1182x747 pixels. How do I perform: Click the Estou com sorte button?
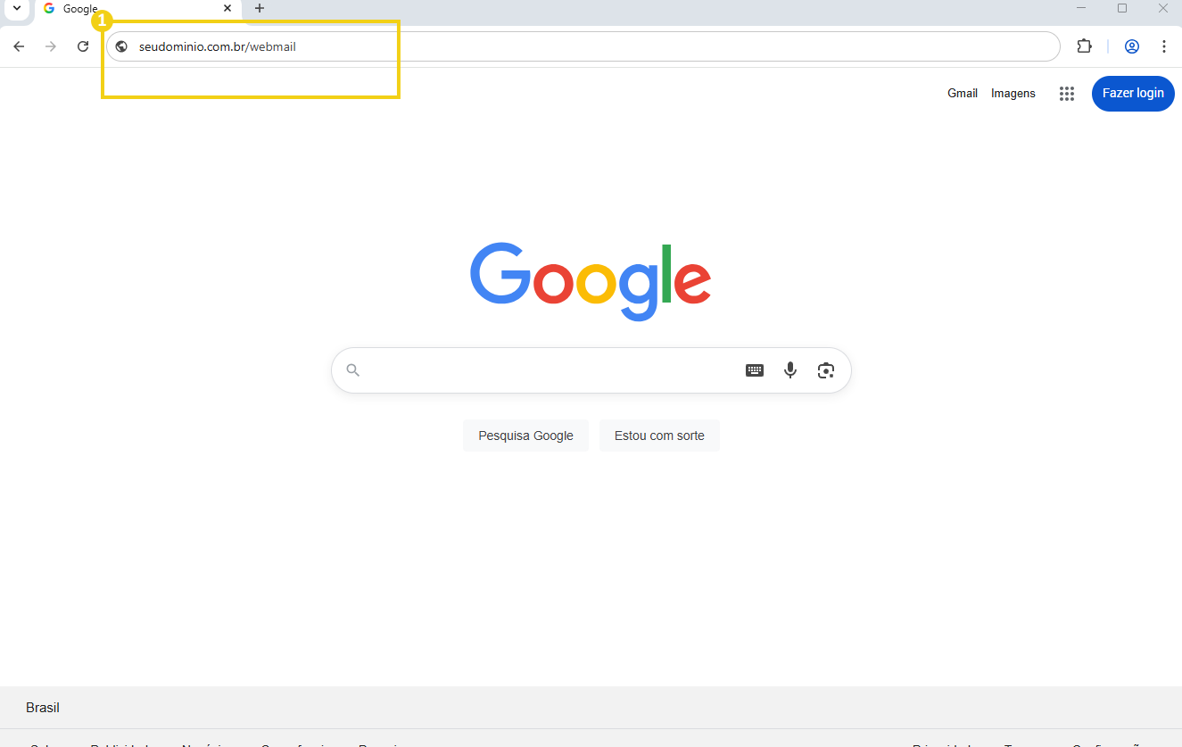[659, 436]
